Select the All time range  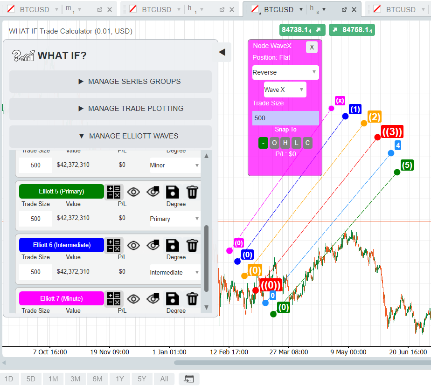pos(164,379)
